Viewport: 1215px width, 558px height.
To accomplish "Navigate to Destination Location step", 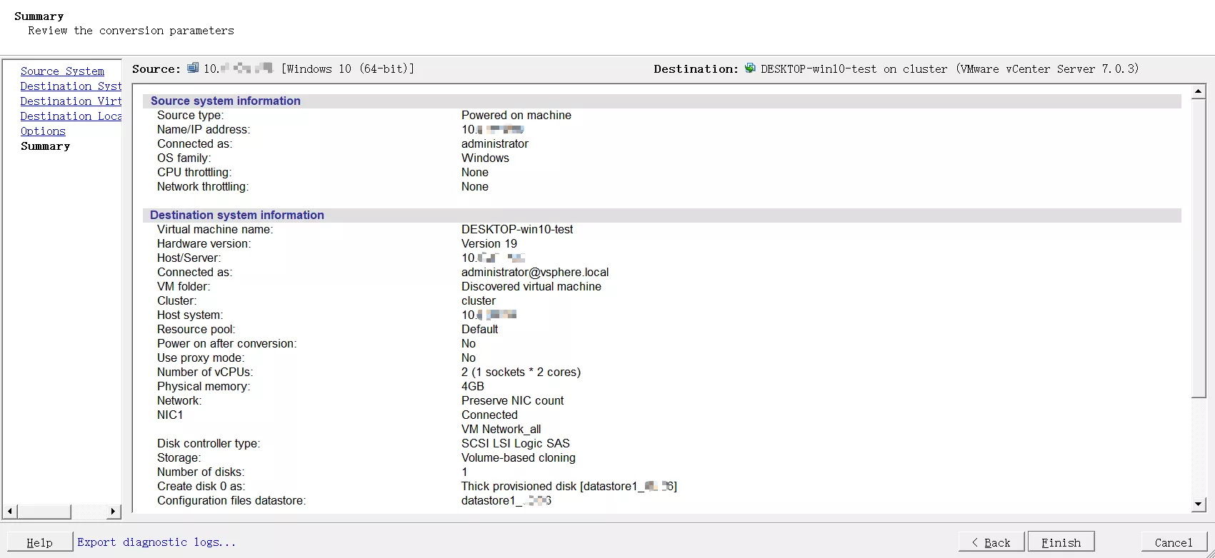I will [x=71, y=116].
